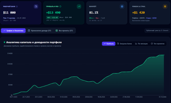This screenshot has height=103, width=171.
Task: Switch to the График и Аналитика tab
Action: (x=13, y=31)
